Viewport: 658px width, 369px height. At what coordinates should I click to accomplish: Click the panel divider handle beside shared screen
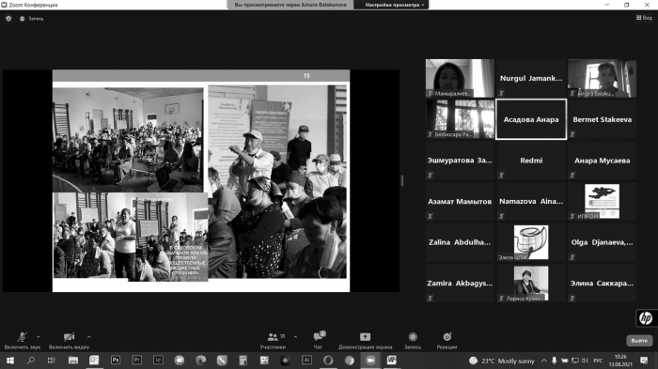click(402, 180)
